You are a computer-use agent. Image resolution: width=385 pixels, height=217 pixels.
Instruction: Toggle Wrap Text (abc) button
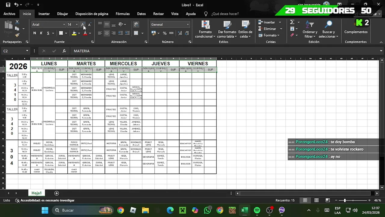(136, 24)
